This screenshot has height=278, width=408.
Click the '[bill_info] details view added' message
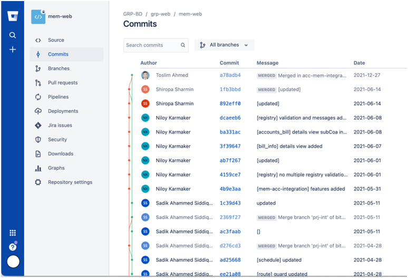point(289,146)
